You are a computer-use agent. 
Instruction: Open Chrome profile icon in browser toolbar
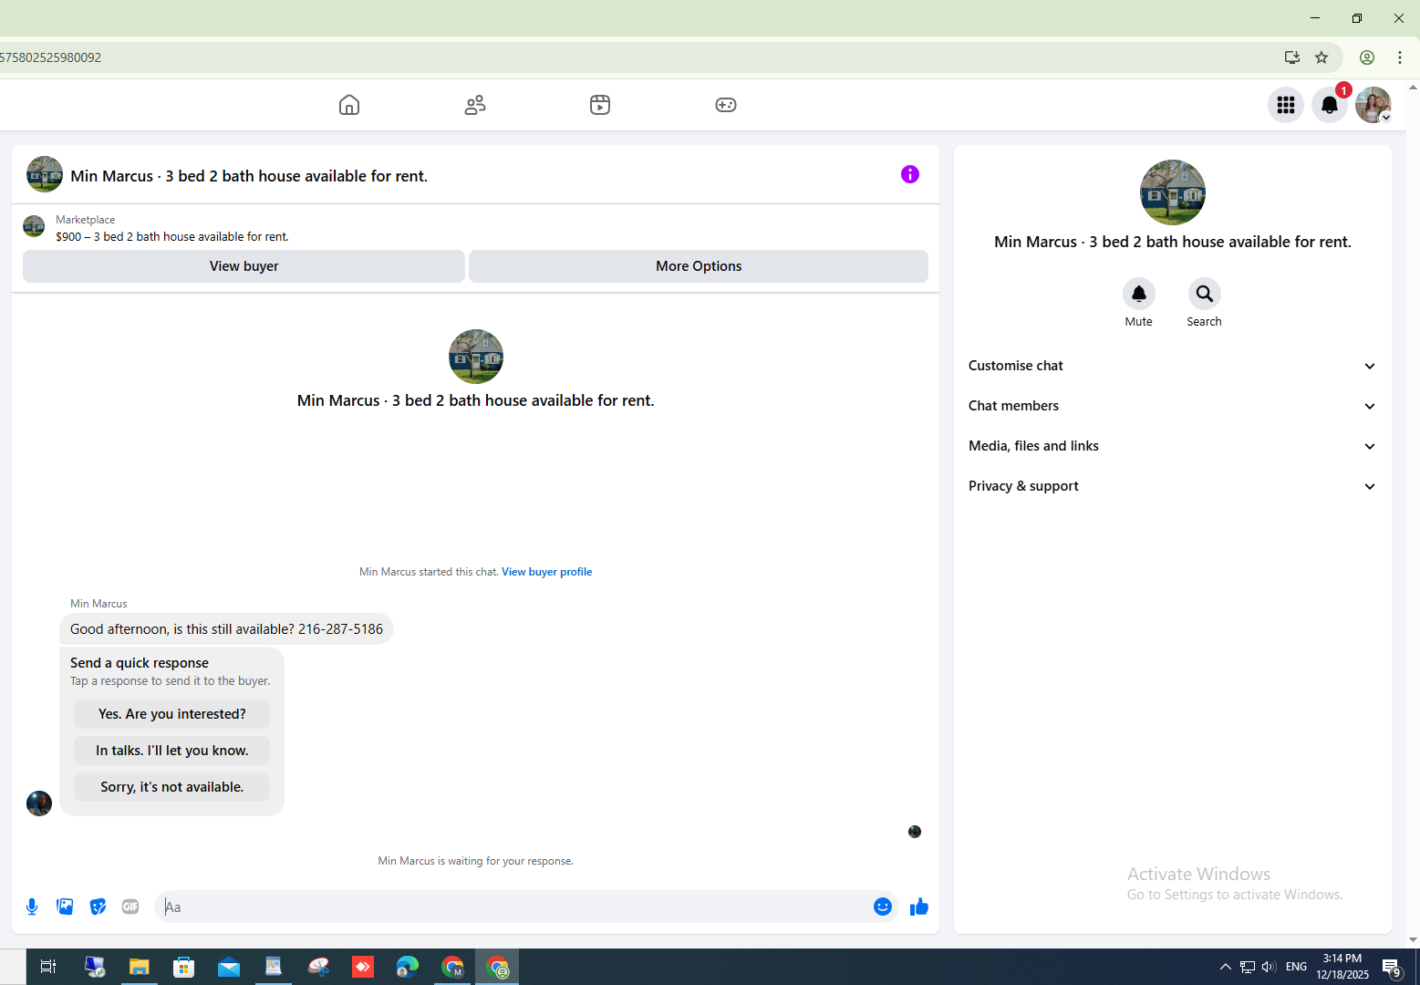click(x=1367, y=57)
